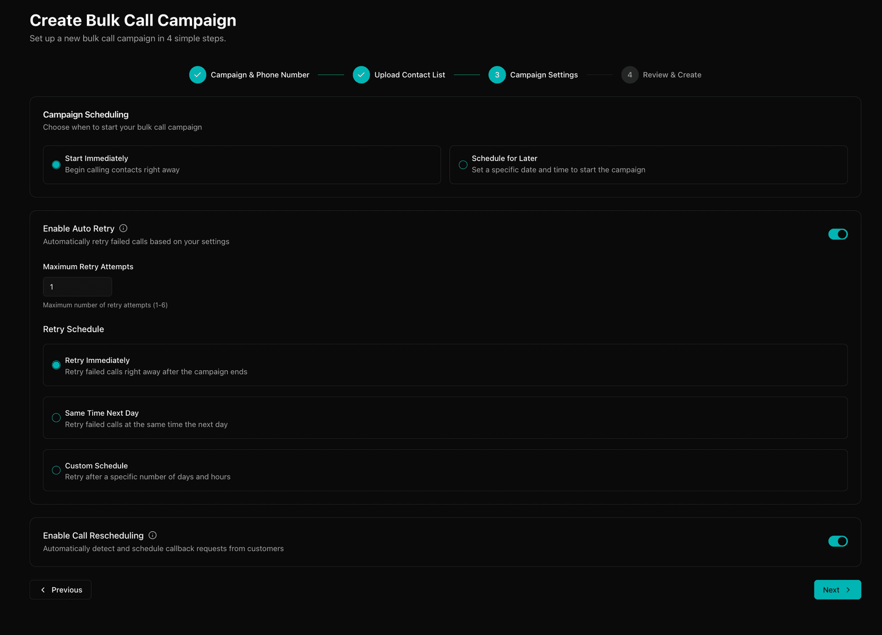Click the step 4 Review & Create circle icon
Image resolution: width=882 pixels, height=635 pixels.
pos(629,74)
